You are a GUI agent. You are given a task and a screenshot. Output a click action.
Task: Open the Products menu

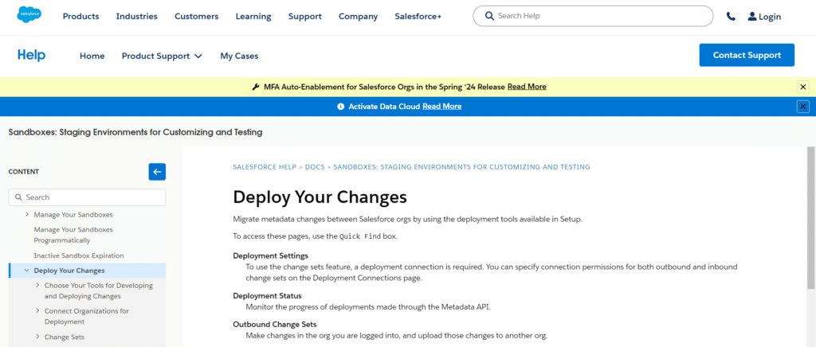pyautogui.click(x=80, y=17)
